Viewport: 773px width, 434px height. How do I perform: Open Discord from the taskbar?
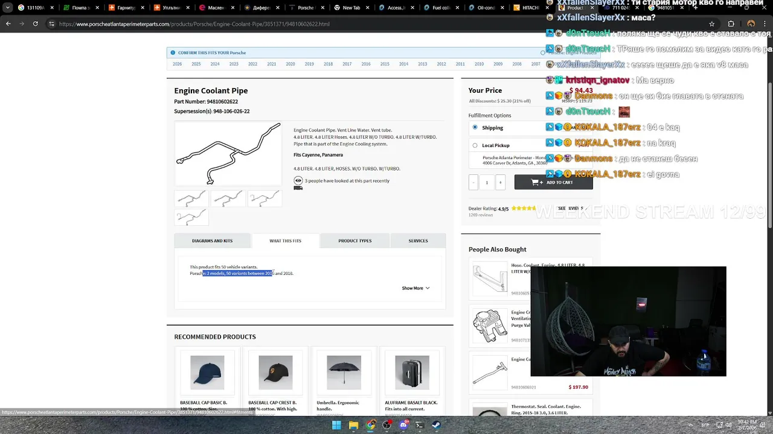click(x=403, y=425)
